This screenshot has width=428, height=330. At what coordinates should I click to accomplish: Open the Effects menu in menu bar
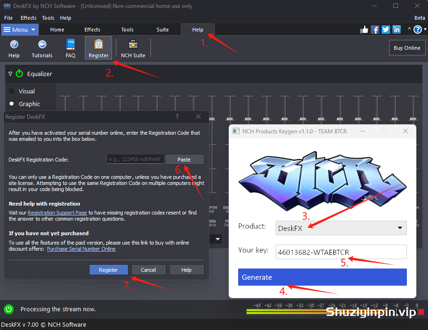[x=29, y=18]
